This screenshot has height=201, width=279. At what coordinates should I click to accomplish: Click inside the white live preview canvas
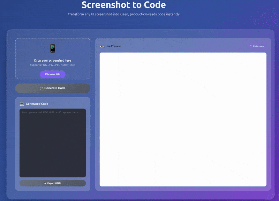click(x=183, y=119)
